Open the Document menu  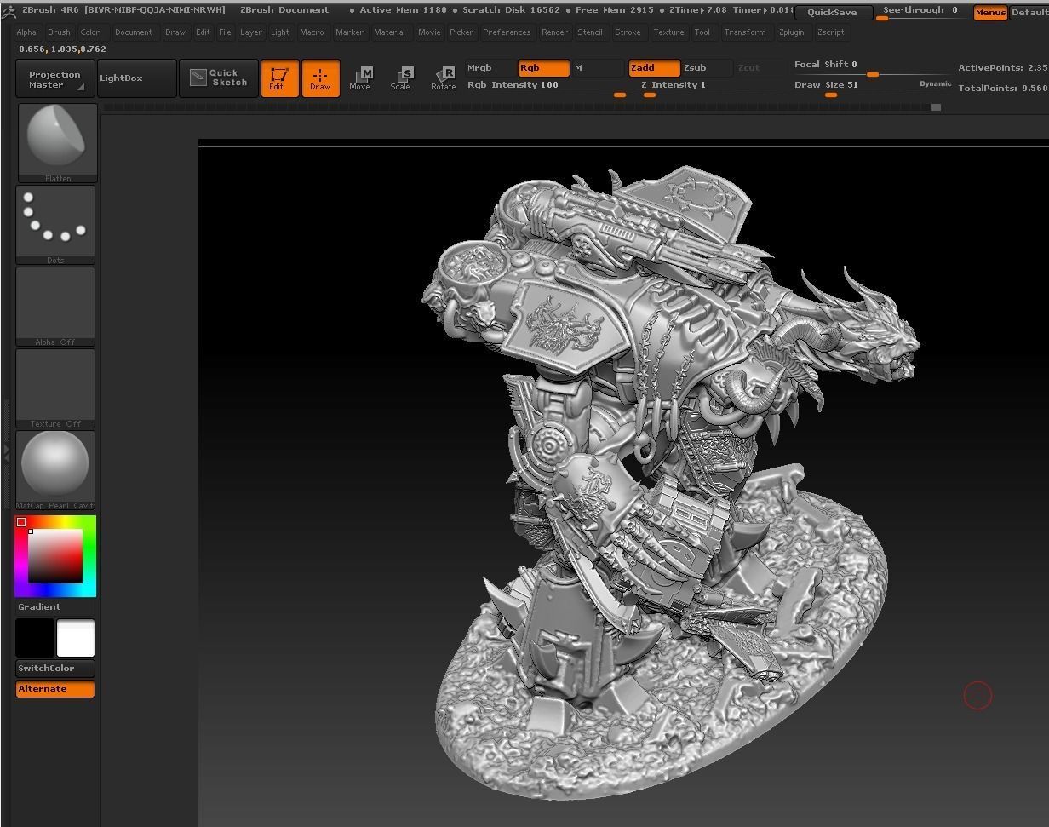tap(134, 32)
